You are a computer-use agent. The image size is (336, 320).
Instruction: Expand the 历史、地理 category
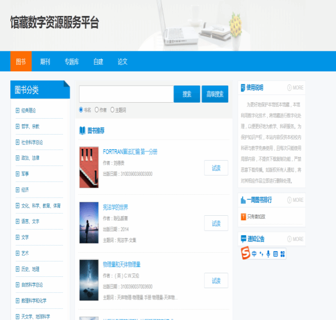(17, 269)
